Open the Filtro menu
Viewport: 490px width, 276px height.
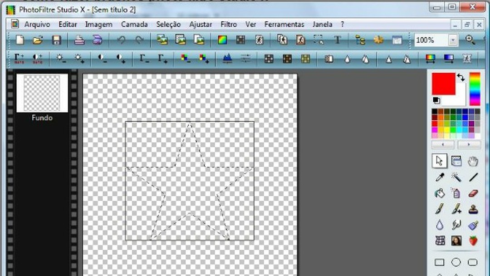coord(228,25)
